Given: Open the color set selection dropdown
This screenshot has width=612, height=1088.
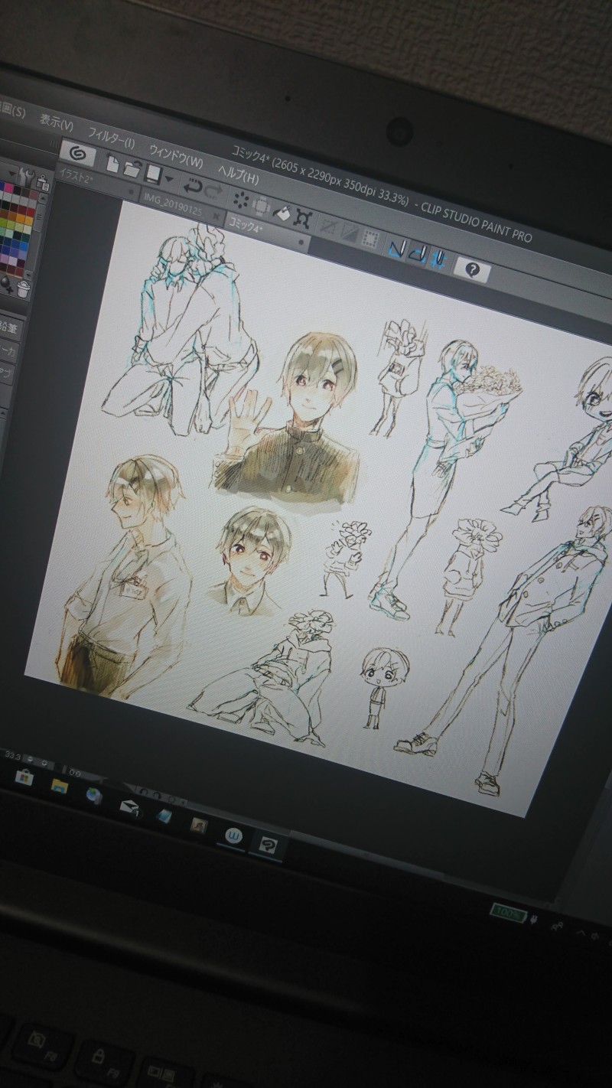Looking at the screenshot, I should (x=12, y=174).
